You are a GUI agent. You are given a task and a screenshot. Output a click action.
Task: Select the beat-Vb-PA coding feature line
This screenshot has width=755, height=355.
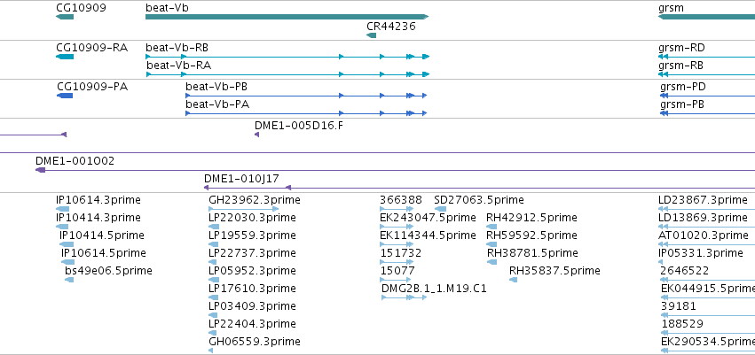pos(306,113)
